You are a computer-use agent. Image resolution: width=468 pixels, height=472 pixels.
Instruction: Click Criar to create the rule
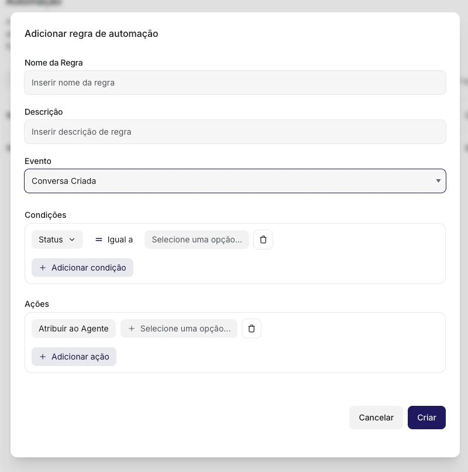(426, 418)
